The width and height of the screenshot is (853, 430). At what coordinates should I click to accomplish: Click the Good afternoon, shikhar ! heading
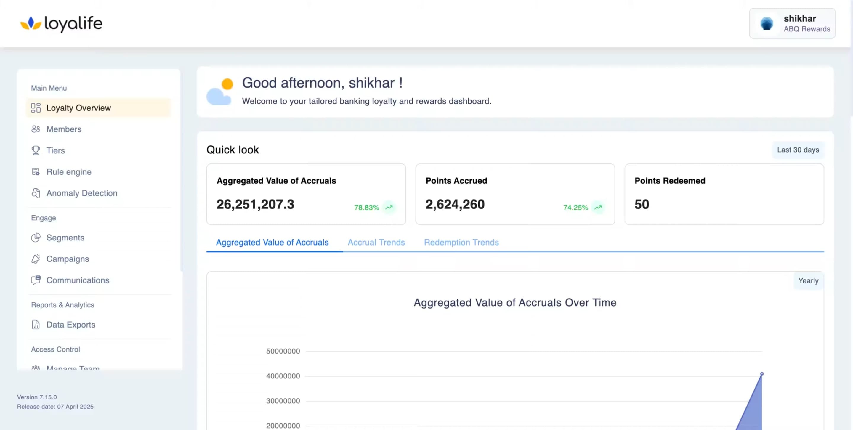point(322,83)
